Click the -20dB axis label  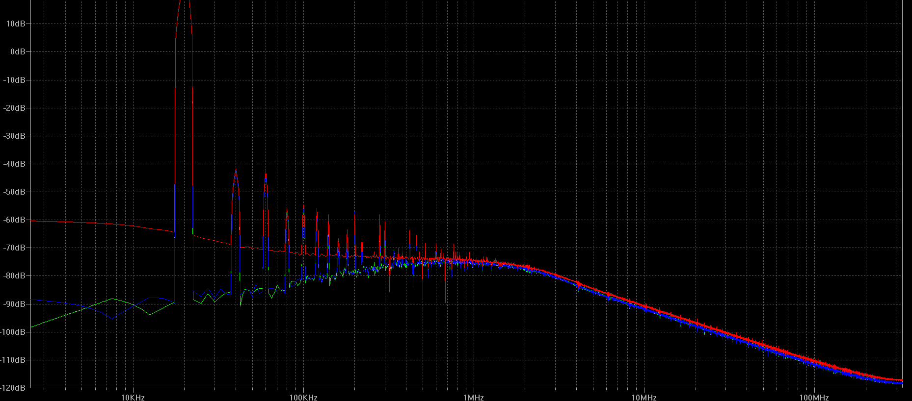(x=14, y=108)
